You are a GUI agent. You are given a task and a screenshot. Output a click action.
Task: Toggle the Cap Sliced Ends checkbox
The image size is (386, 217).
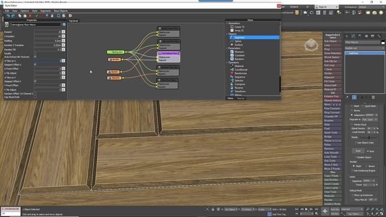point(35,97)
